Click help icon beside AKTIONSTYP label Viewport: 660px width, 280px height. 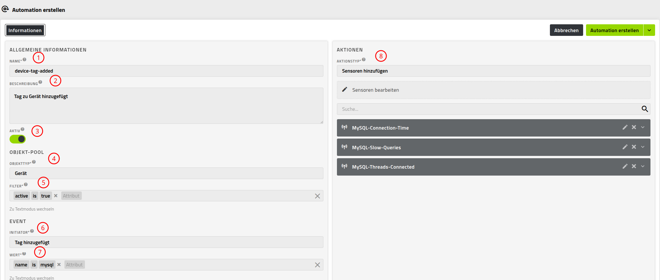coord(364,60)
